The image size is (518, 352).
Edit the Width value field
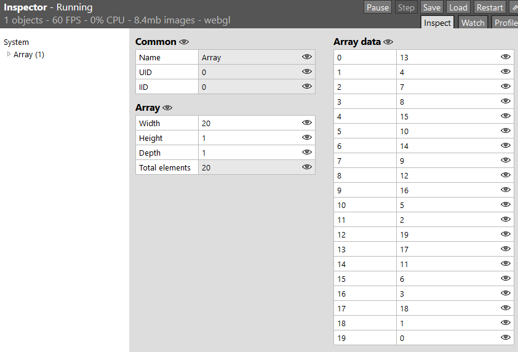pyautogui.click(x=249, y=123)
